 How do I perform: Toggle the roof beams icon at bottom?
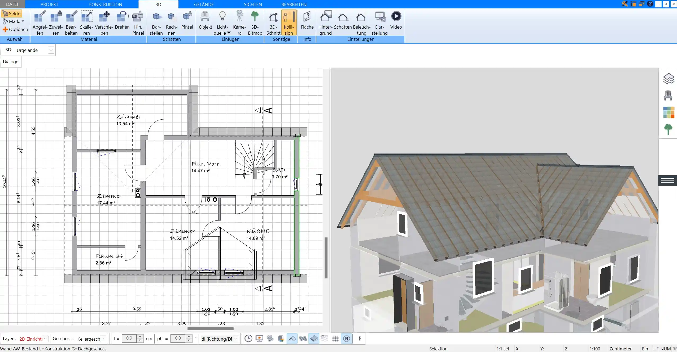click(x=303, y=339)
